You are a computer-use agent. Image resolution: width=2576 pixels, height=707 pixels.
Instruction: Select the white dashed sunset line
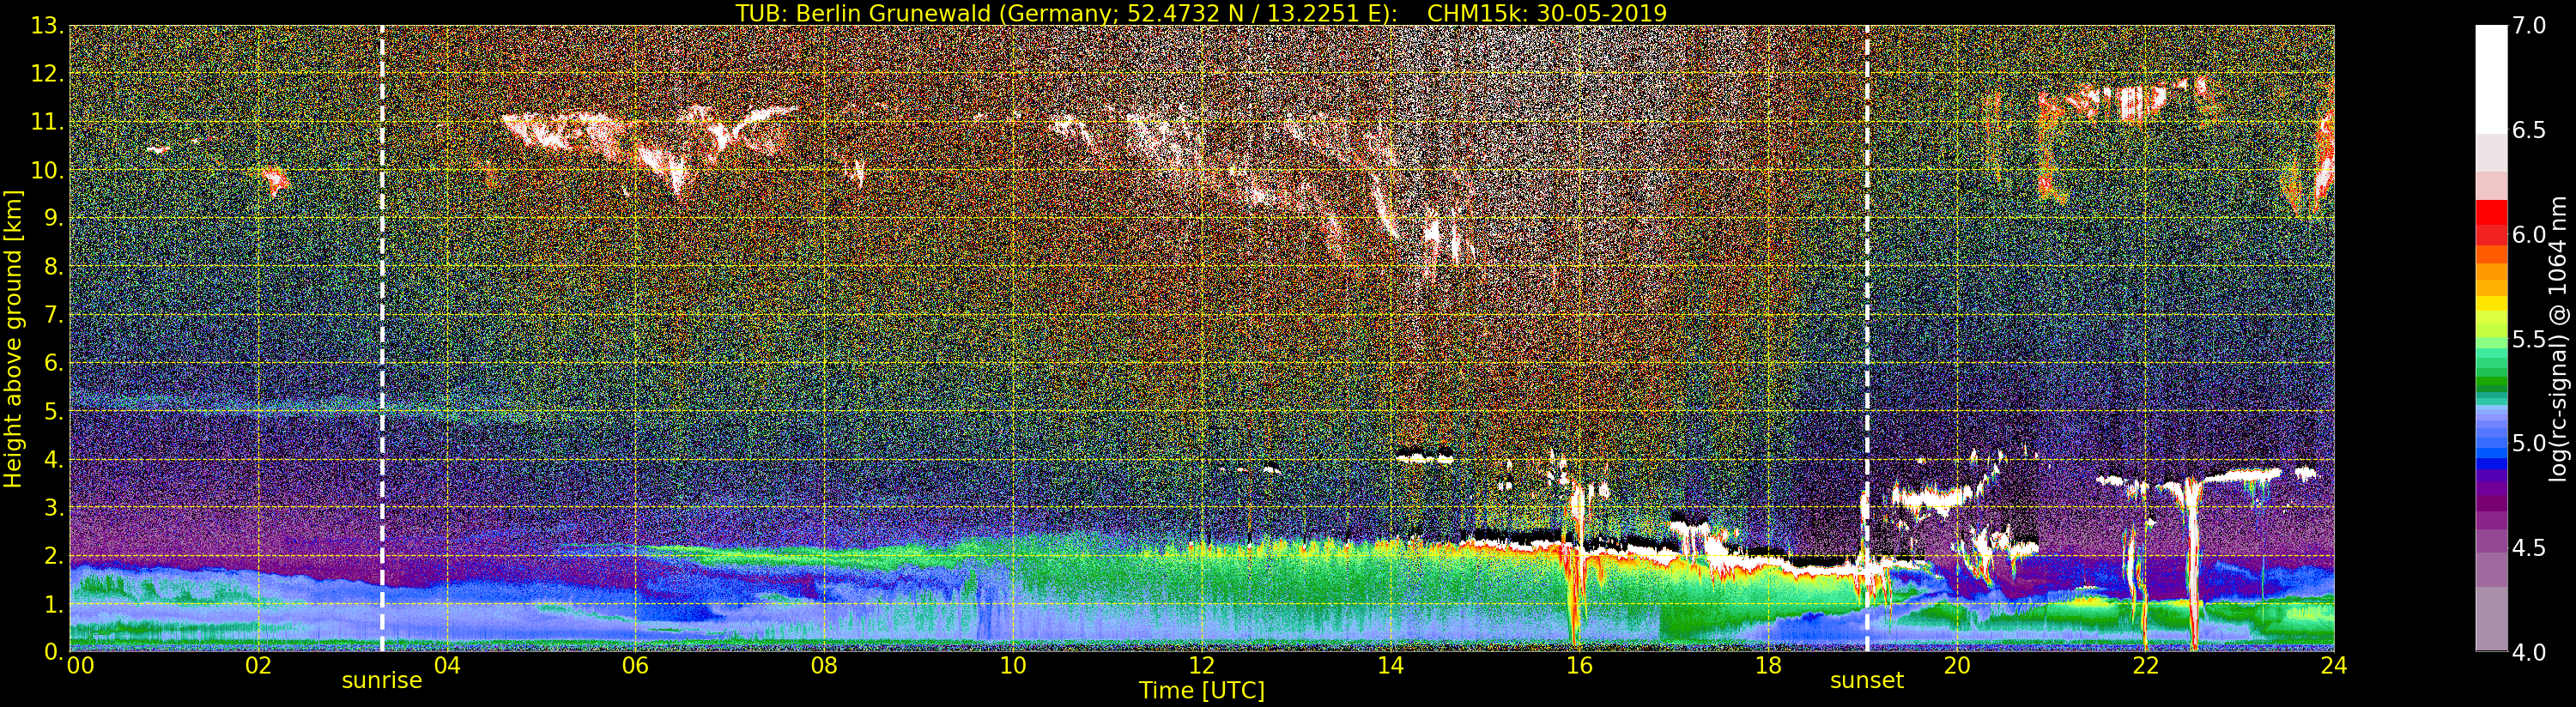tap(1867, 338)
